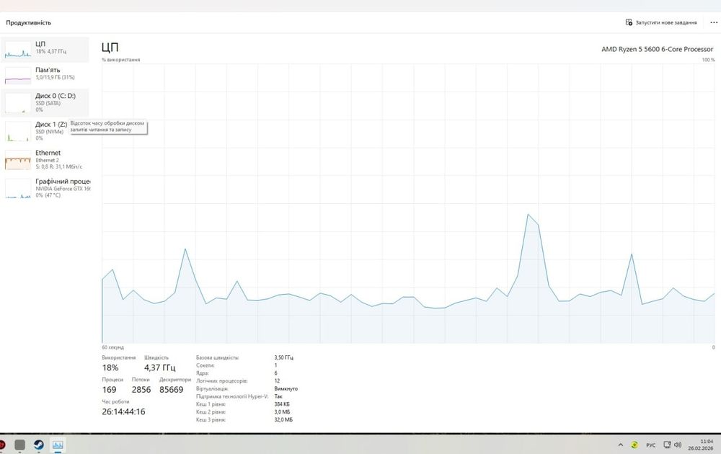Select Графічний процесор GPU entry
This screenshot has width=721, height=454.
pos(45,188)
